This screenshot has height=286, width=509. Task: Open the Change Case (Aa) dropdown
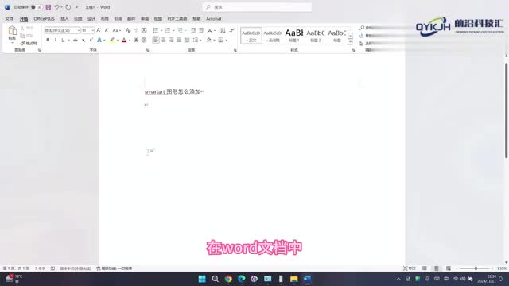[117, 30]
